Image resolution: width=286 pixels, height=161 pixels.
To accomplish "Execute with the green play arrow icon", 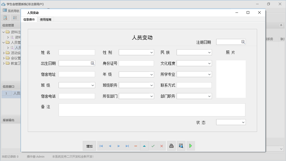I will click(190, 146).
